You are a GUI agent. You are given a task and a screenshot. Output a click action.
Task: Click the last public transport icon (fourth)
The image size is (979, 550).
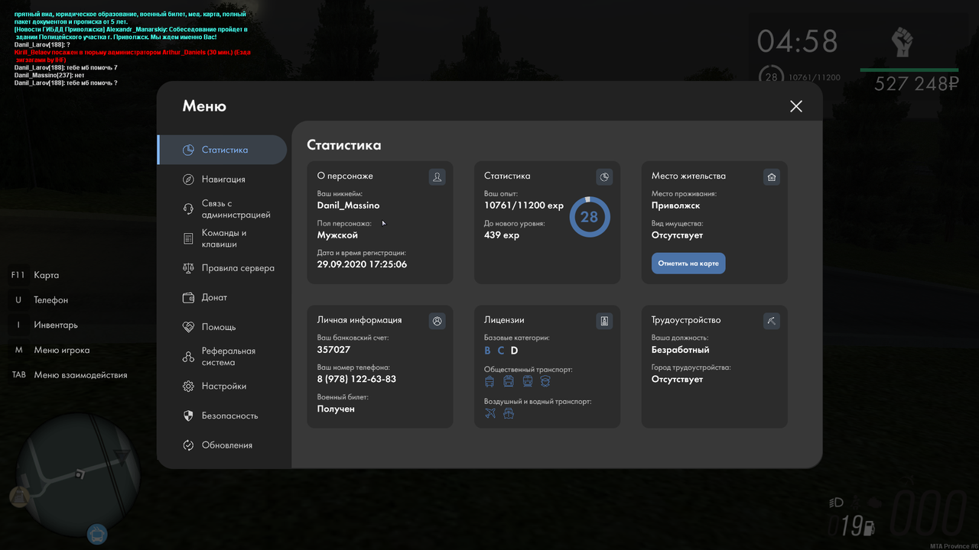click(x=545, y=381)
